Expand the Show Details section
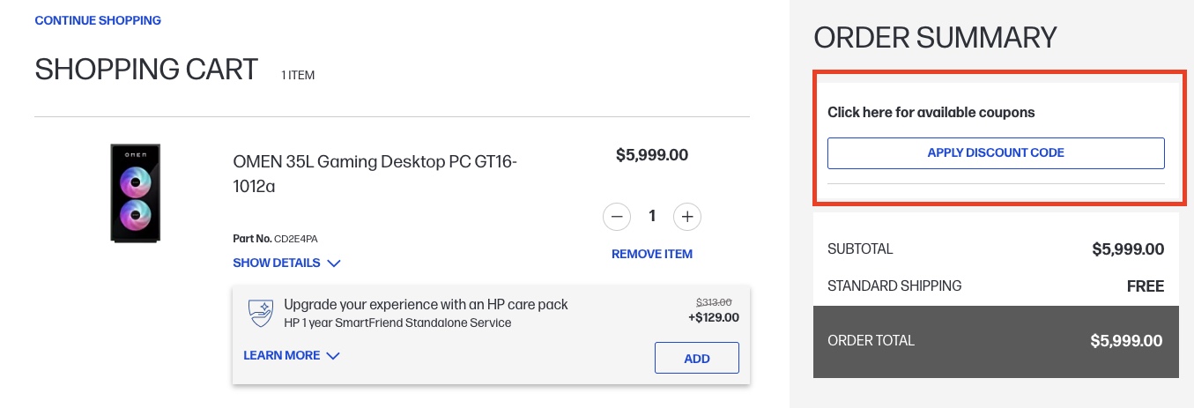Screen dimensions: 1194x408 coord(286,263)
